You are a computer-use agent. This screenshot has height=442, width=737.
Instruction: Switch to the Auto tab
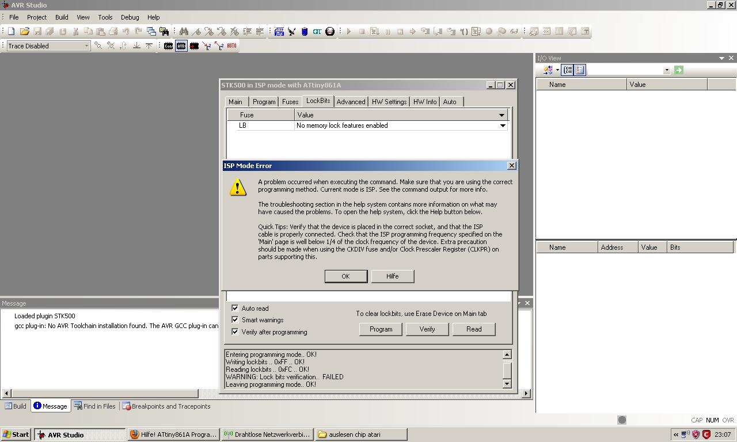click(450, 102)
